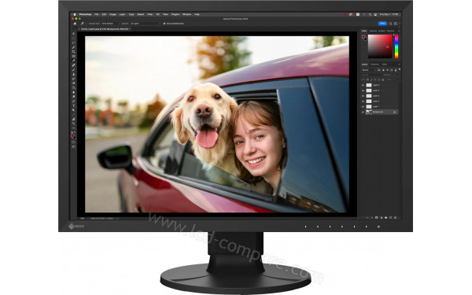Pick a color in the Color field
The image size is (472, 295).
pos(380,46)
